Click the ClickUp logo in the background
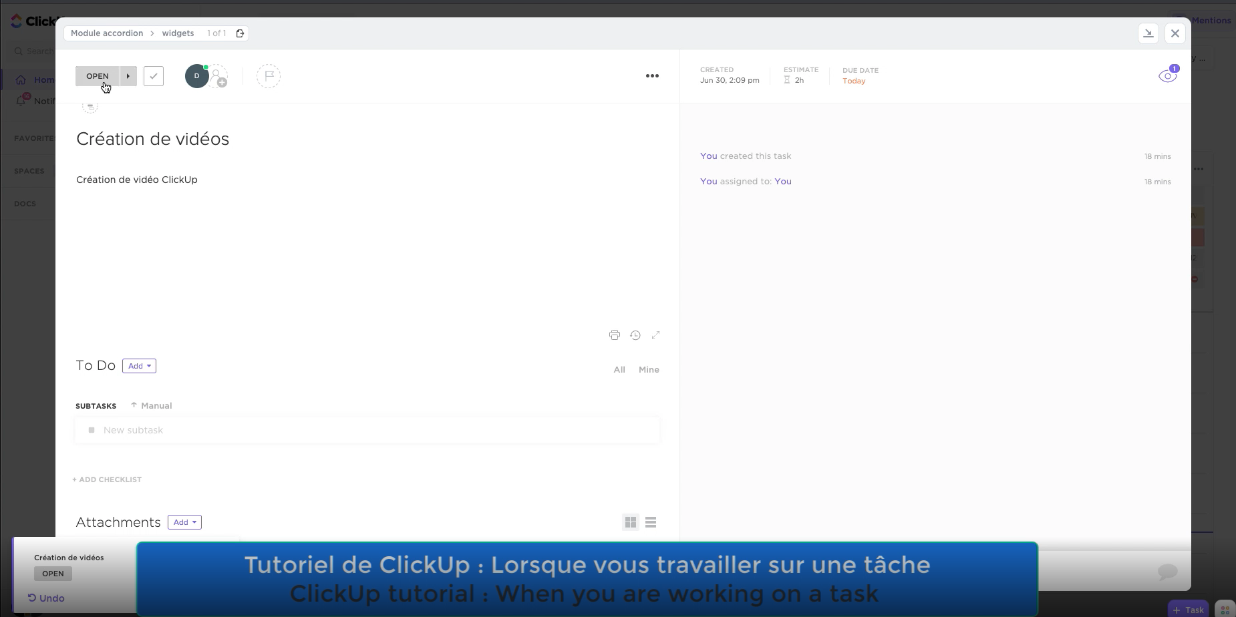The height and width of the screenshot is (617, 1236). (x=33, y=21)
